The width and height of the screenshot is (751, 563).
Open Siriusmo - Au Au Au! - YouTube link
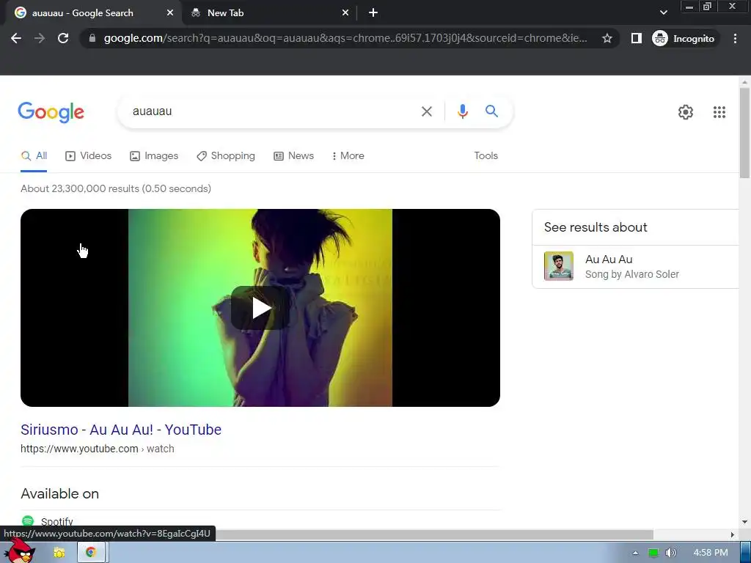121,430
